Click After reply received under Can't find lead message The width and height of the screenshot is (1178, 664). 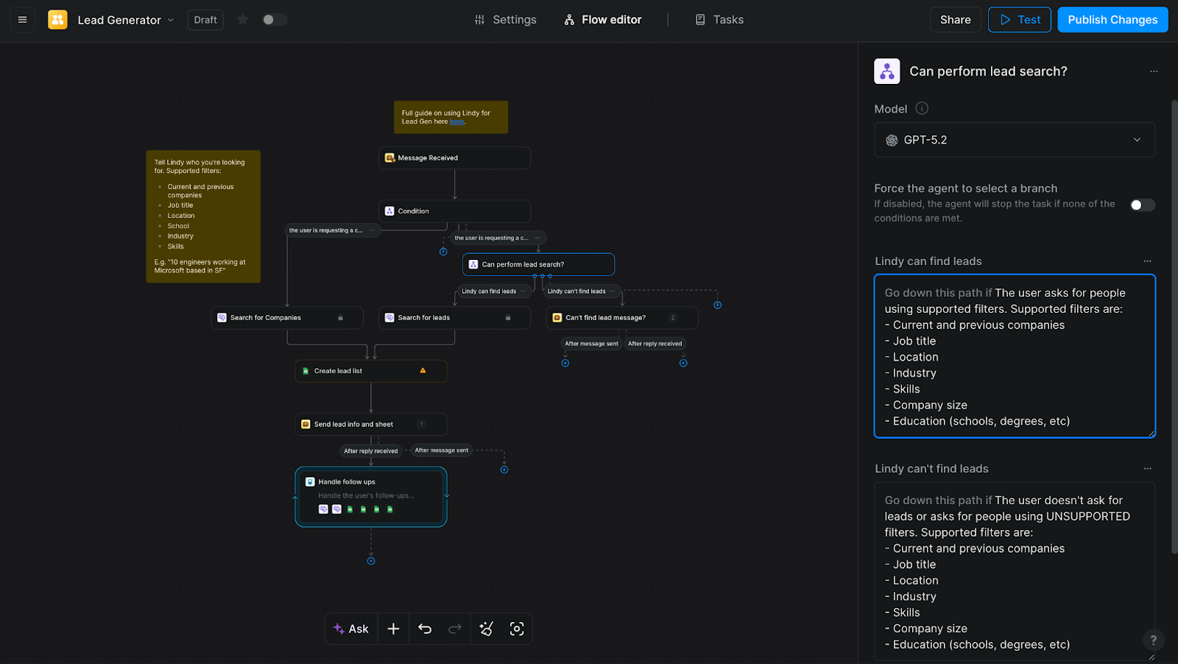click(x=655, y=344)
